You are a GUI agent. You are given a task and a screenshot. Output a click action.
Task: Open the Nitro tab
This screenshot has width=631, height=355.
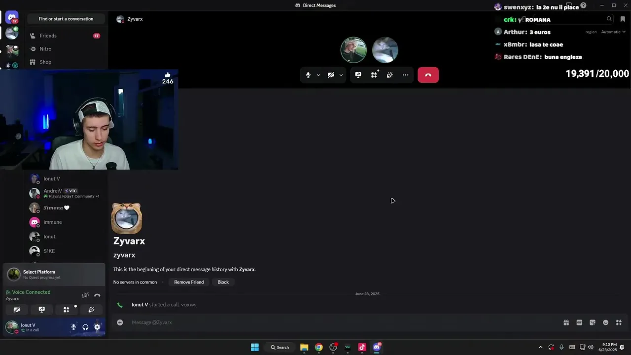point(65,49)
